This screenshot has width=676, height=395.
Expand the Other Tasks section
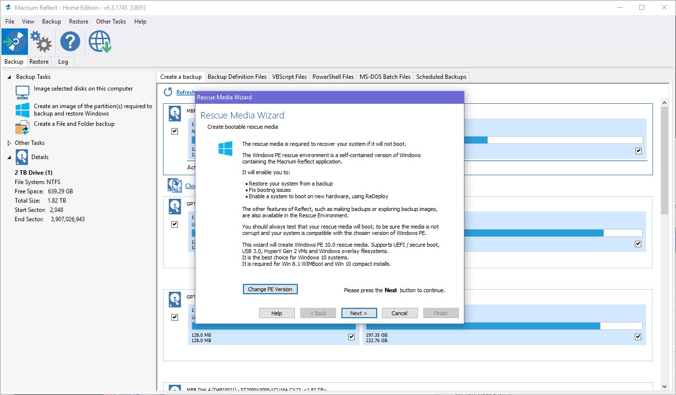coord(9,143)
